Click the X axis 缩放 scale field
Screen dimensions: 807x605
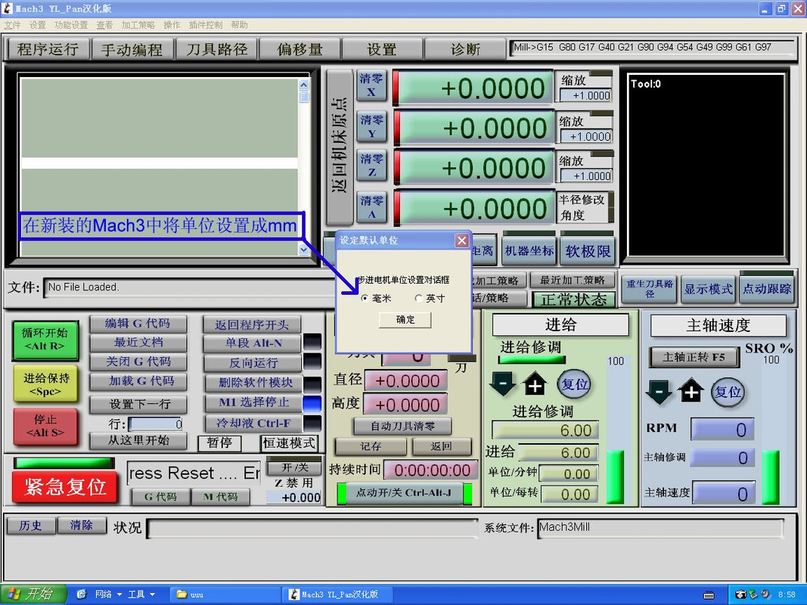[585, 95]
